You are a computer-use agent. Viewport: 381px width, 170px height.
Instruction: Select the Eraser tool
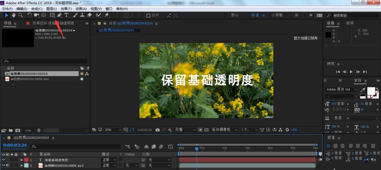89,15
